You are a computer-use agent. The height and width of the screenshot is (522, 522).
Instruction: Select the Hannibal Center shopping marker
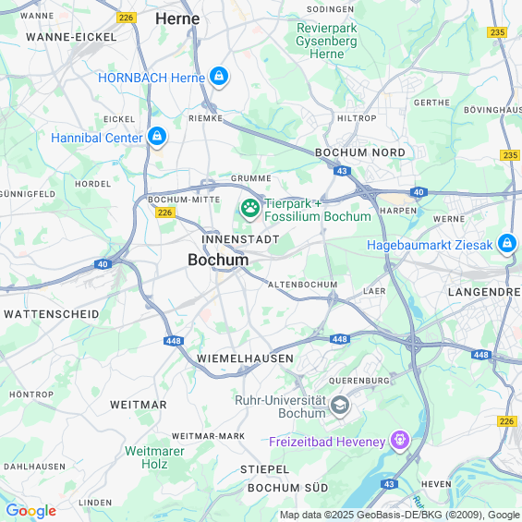click(x=157, y=137)
